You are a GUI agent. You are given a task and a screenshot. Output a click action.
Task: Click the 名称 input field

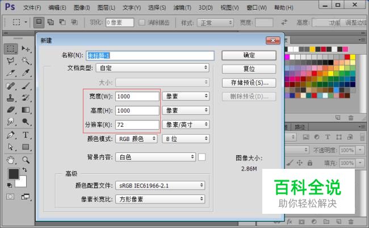[x=150, y=56]
